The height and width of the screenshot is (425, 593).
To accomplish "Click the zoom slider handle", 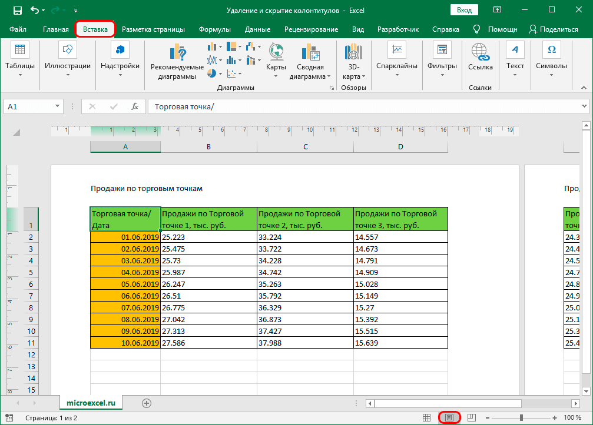I will (521, 417).
